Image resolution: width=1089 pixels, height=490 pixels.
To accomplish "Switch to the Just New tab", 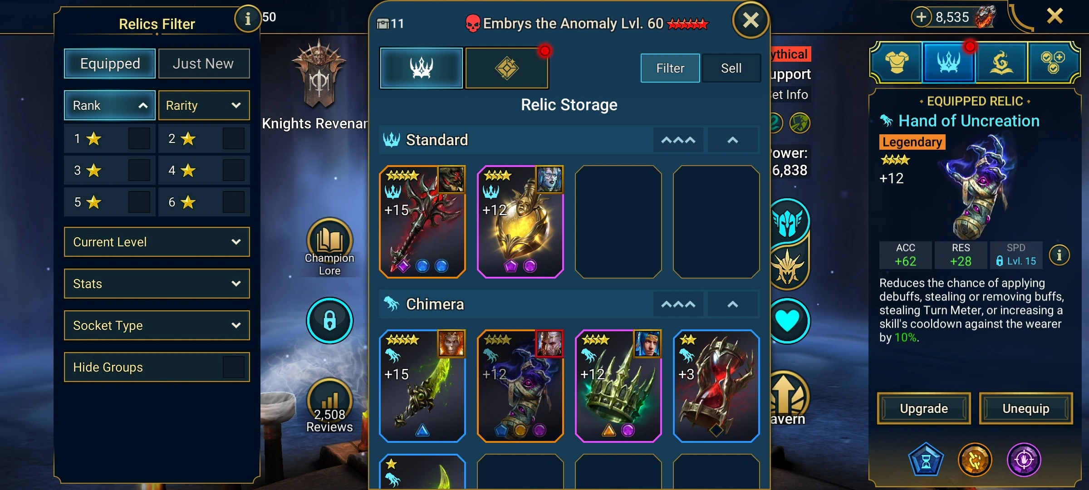I will (x=203, y=64).
